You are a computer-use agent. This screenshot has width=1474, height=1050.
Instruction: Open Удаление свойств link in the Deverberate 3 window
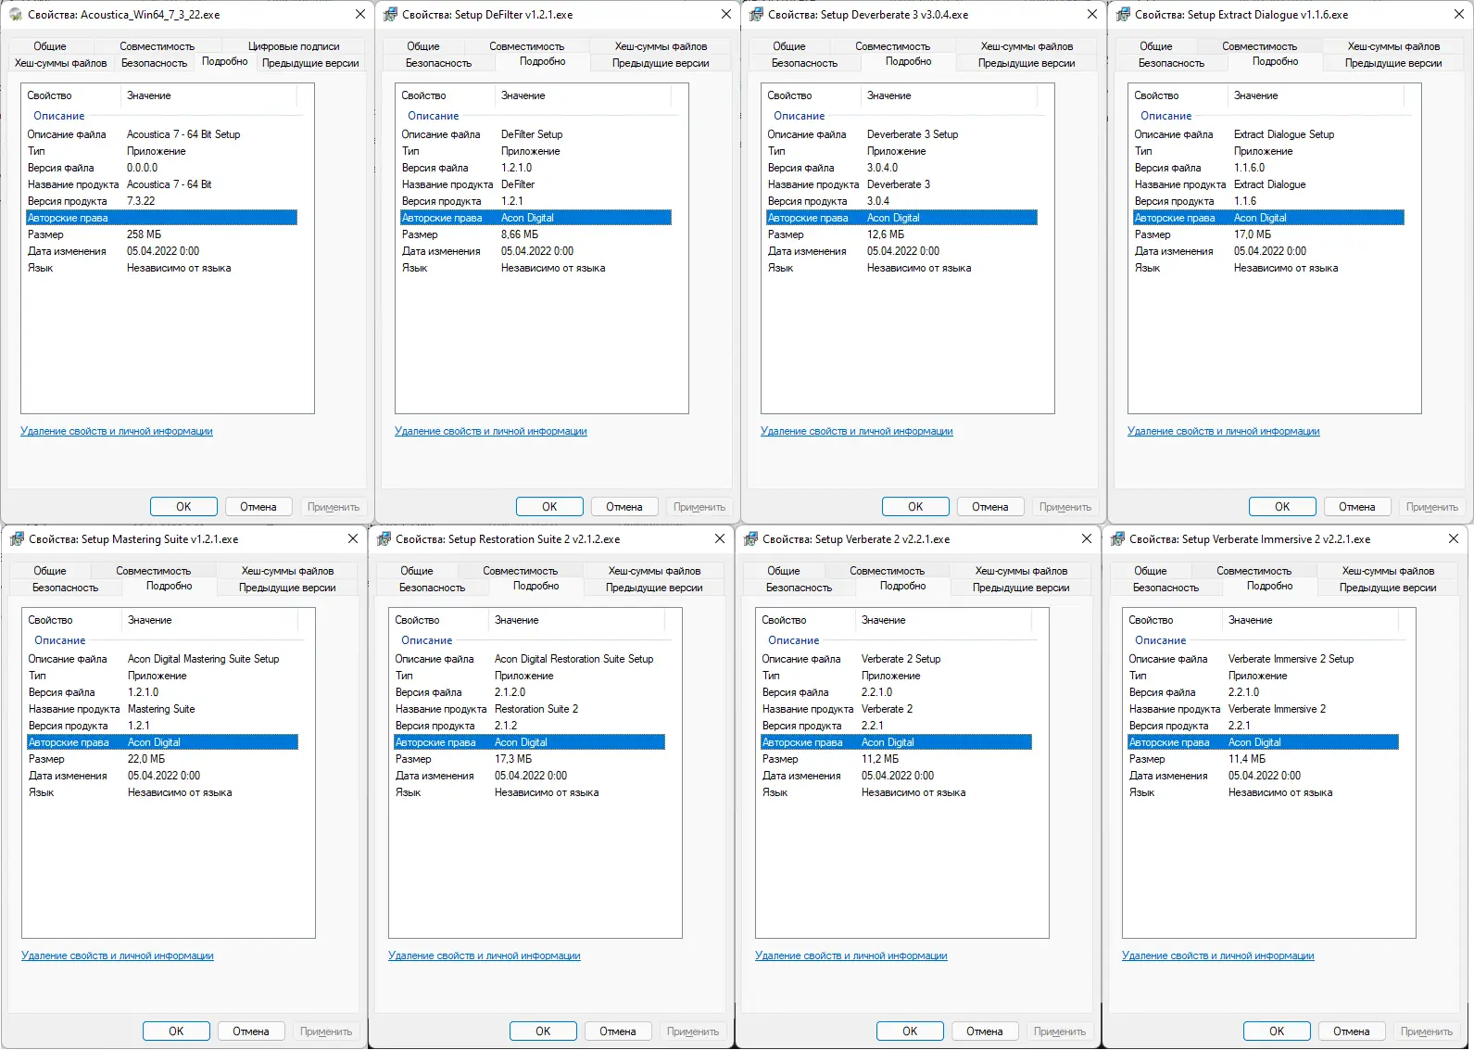[x=857, y=431]
